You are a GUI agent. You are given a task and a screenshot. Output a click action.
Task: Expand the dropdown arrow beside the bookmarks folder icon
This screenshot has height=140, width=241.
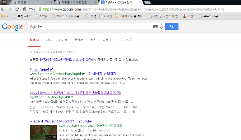click(7, 16)
